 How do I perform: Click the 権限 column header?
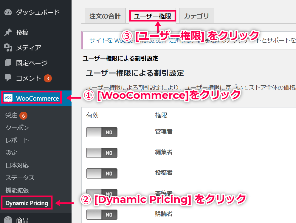click(x=161, y=115)
